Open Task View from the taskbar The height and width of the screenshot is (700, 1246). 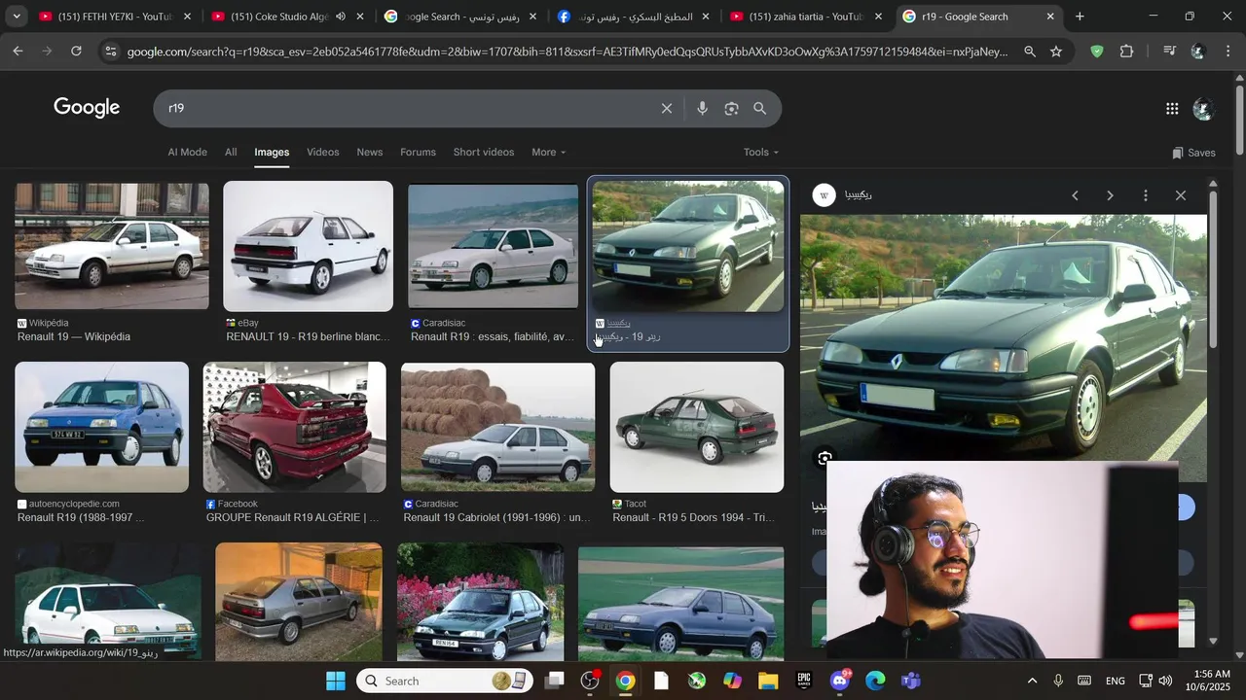tap(555, 681)
